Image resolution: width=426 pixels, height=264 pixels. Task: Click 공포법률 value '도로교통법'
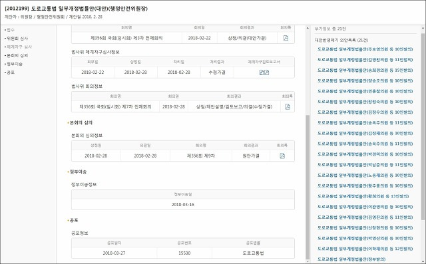tap(253, 253)
